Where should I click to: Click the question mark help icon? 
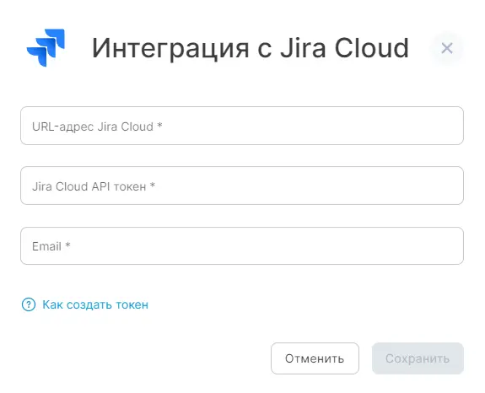(x=29, y=304)
